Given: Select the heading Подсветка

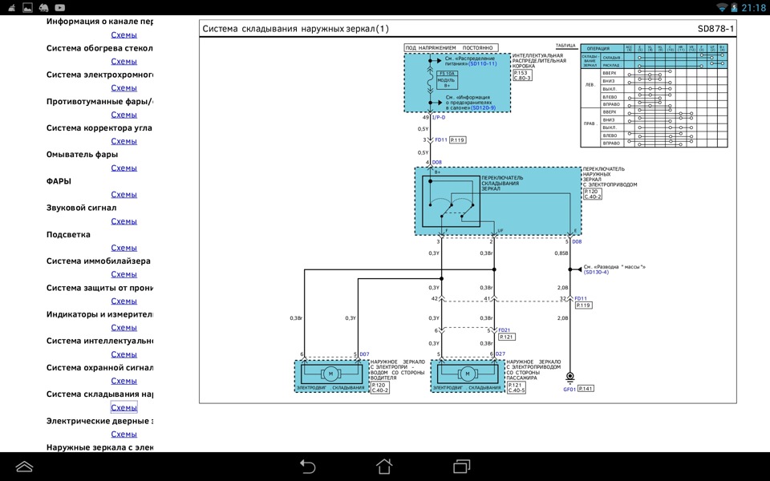Looking at the screenshot, I should coord(68,235).
